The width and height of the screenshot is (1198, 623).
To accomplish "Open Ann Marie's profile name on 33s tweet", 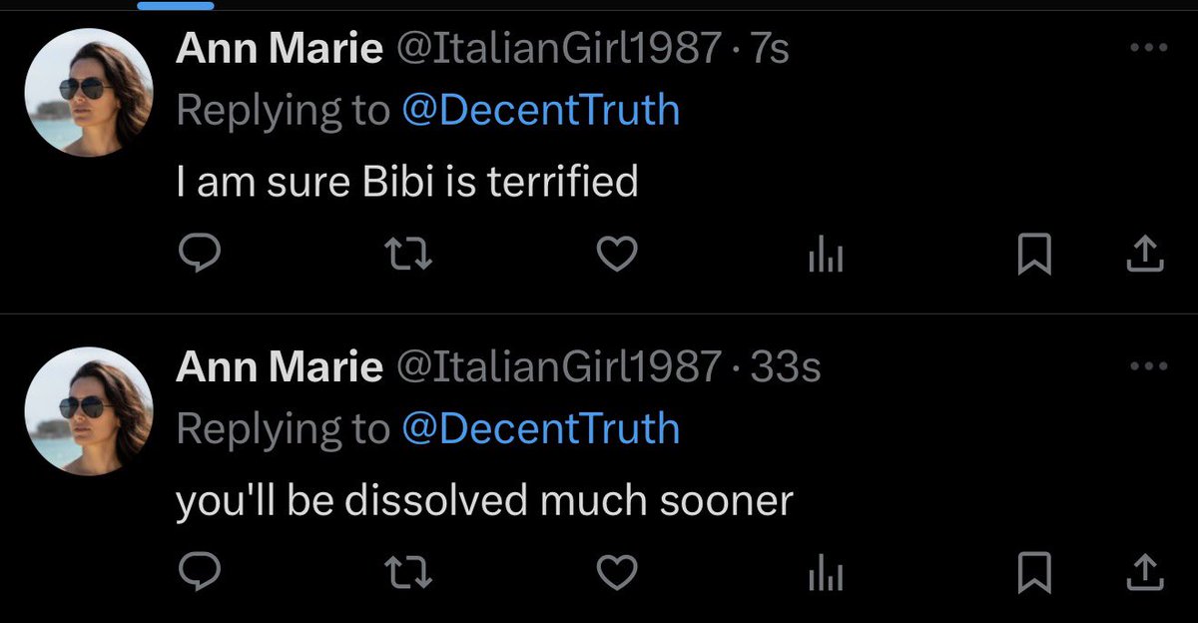I will coord(280,366).
